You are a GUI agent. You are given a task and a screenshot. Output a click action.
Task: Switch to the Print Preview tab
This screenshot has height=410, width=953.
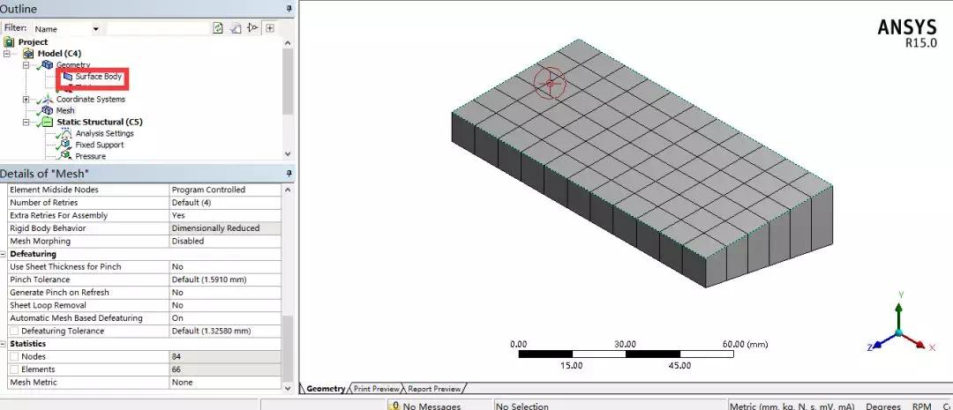coord(376,388)
